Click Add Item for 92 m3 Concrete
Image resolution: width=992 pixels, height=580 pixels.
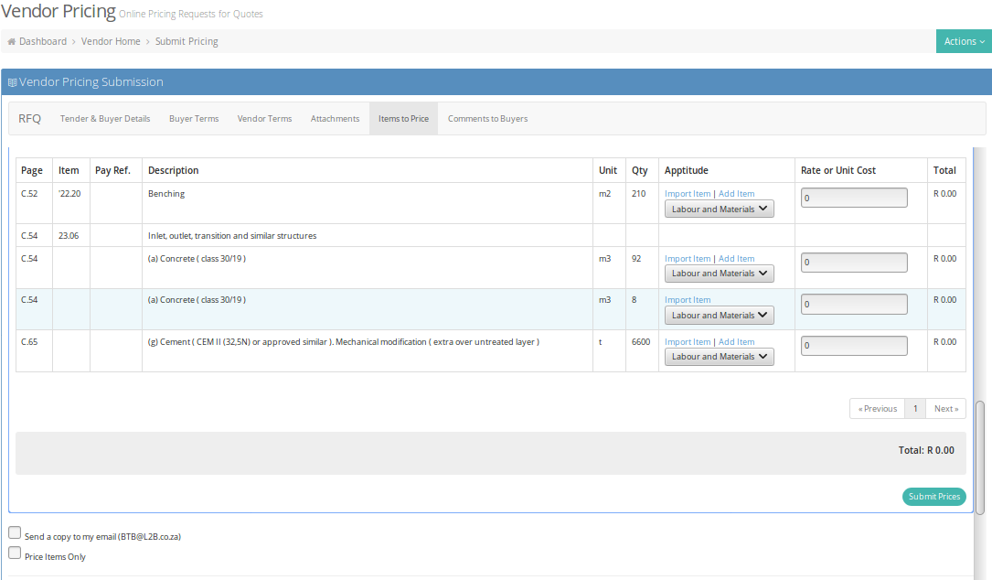tap(736, 258)
